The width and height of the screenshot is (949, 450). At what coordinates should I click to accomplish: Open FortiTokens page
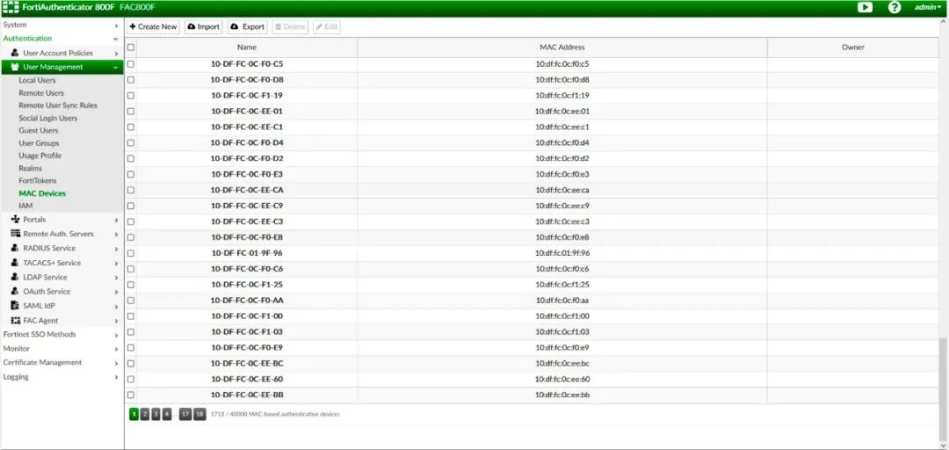click(x=38, y=180)
